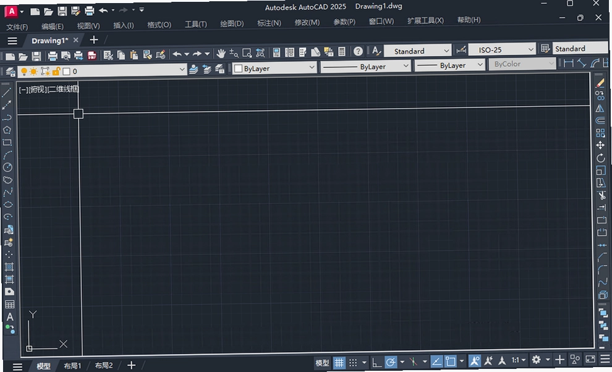Click the Standard table style field
Image resolution: width=612 pixels, height=372 pixels.
[580, 48]
